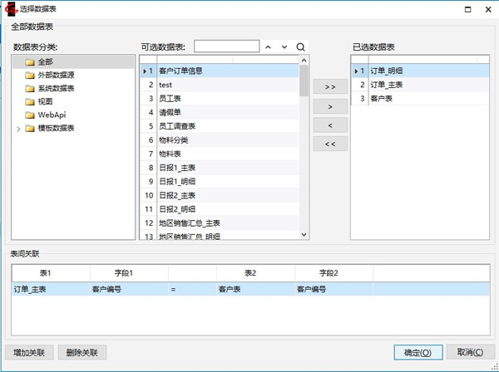The image size is (499, 372).
Task: Select 员工表 in available tables list
Action: click(x=170, y=98)
